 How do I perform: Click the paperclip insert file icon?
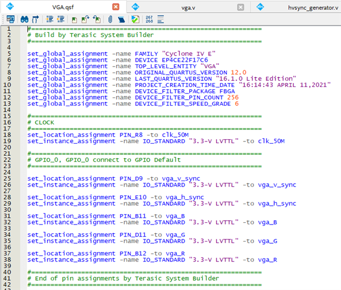110,19
